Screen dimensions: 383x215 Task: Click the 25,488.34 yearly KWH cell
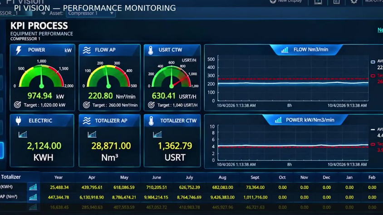coord(59,187)
